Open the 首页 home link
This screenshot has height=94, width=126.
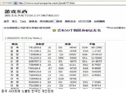click(x=6, y=21)
